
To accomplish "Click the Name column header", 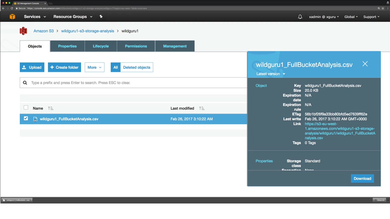I will [38, 108].
